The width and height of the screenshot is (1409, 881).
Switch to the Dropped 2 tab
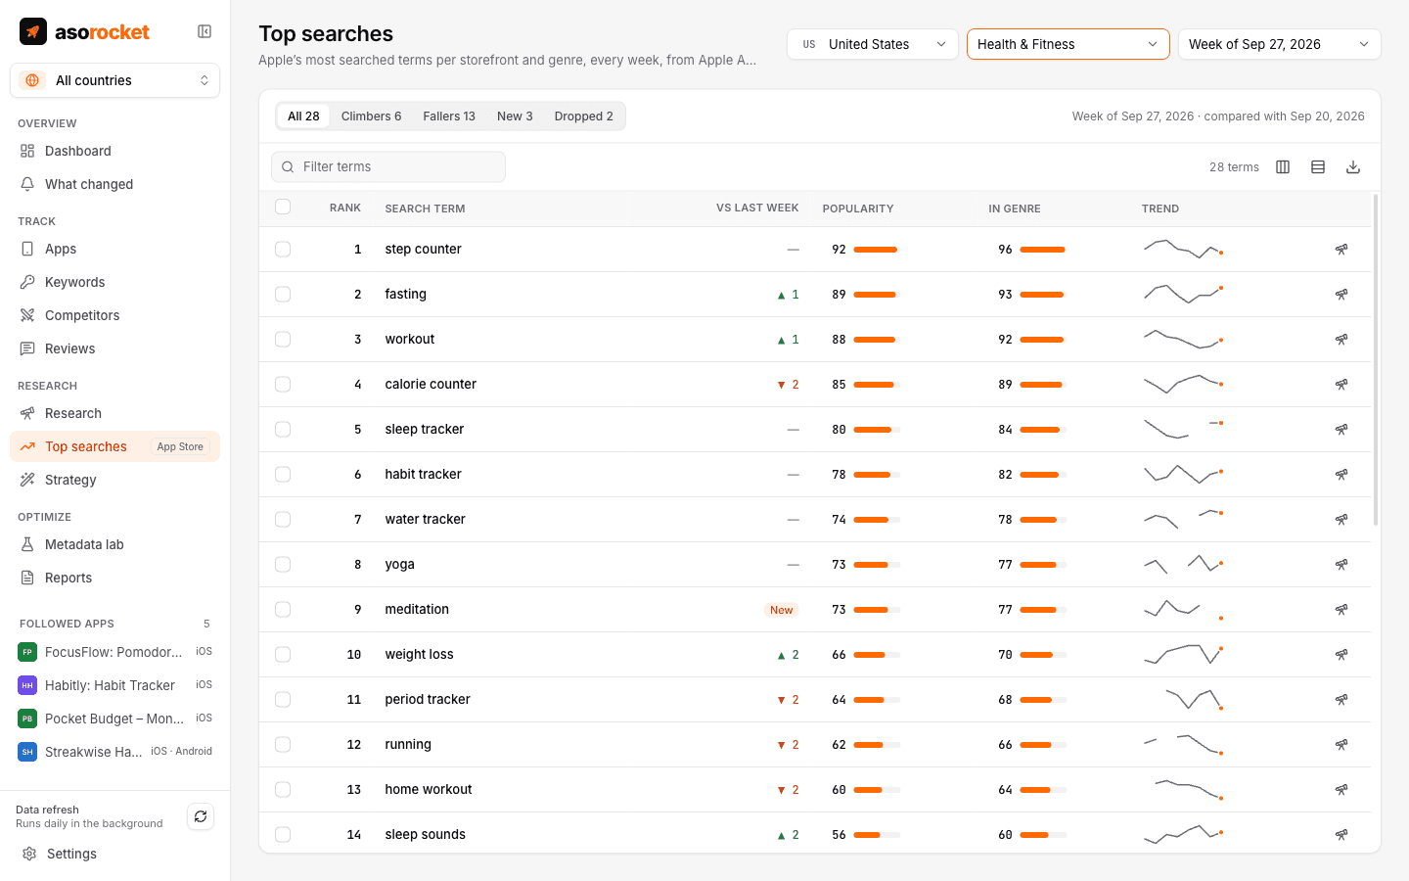click(584, 116)
